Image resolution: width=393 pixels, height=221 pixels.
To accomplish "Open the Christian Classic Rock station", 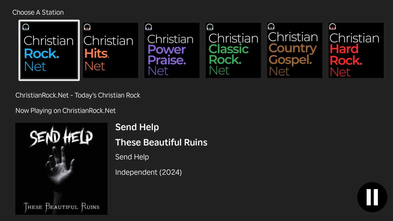I will click(233, 51).
